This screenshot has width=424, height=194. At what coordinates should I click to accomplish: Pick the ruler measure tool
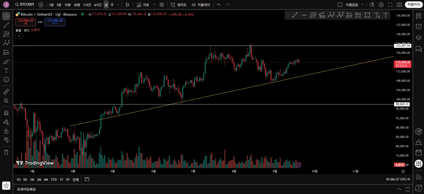click(x=6, y=92)
